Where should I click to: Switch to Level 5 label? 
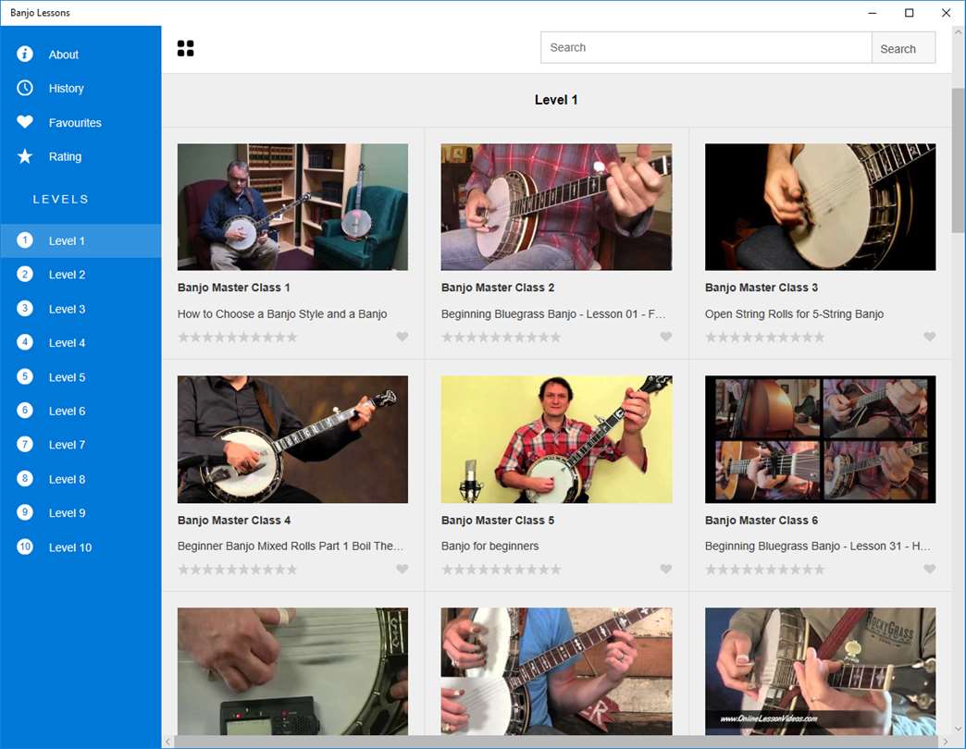pyautogui.click(x=68, y=376)
